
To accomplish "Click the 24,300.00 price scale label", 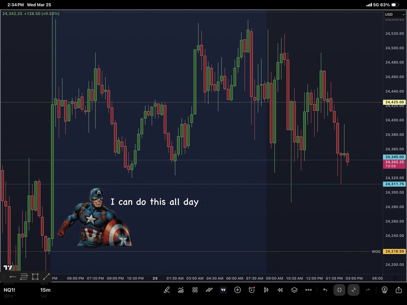I will (394, 192).
